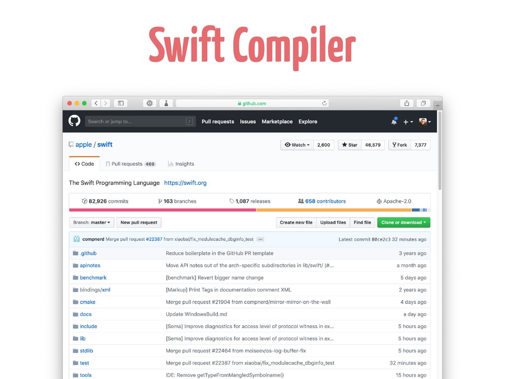This screenshot has height=379, width=505.
Task: Fork the swift repository
Action: [399, 145]
